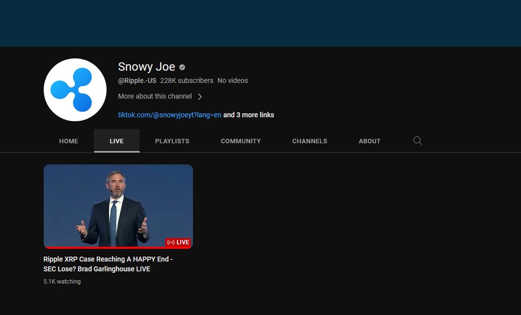Image resolution: width=521 pixels, height=315 pixels.
Task: Click the channel search magnifier icon
Action: (x=418, y=141)
